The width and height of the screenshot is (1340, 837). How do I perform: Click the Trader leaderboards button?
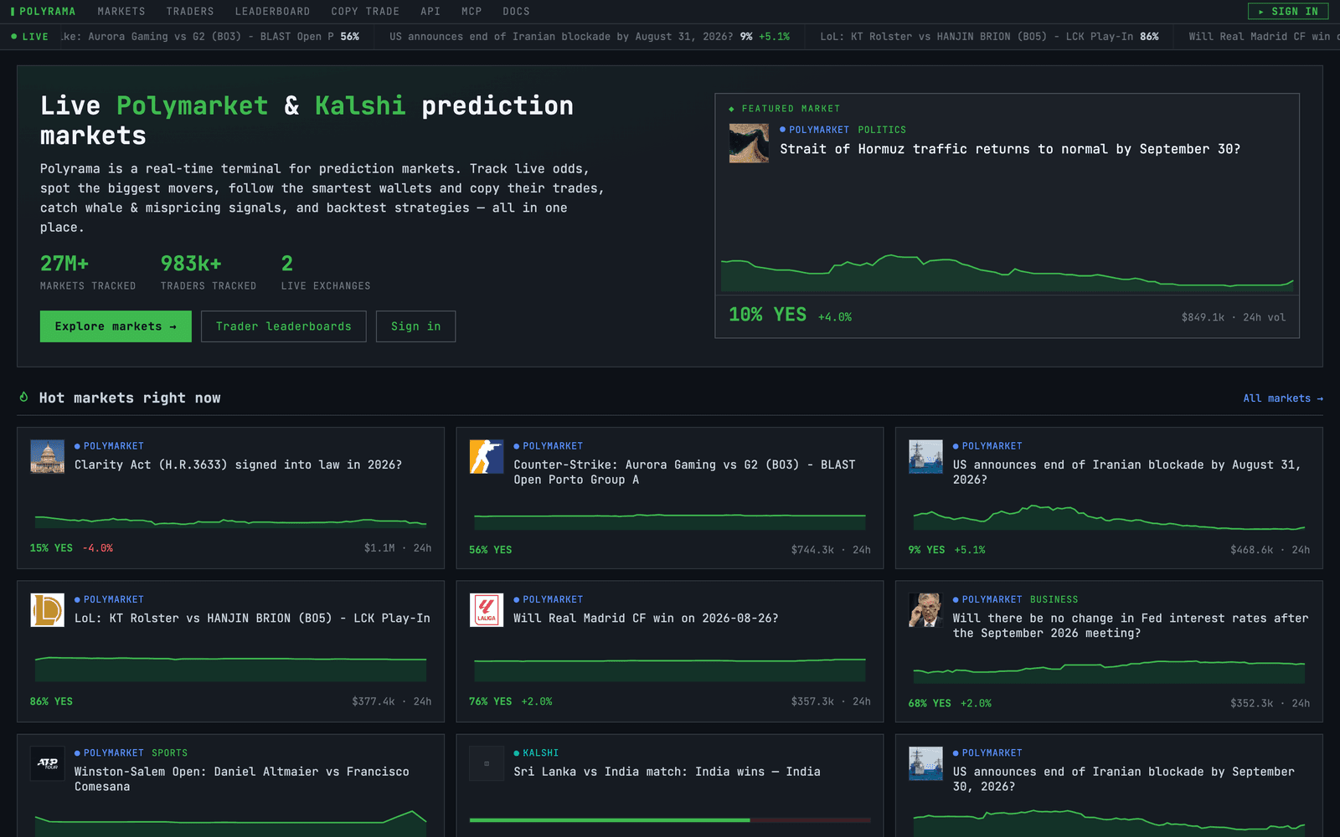click(284, 326)
